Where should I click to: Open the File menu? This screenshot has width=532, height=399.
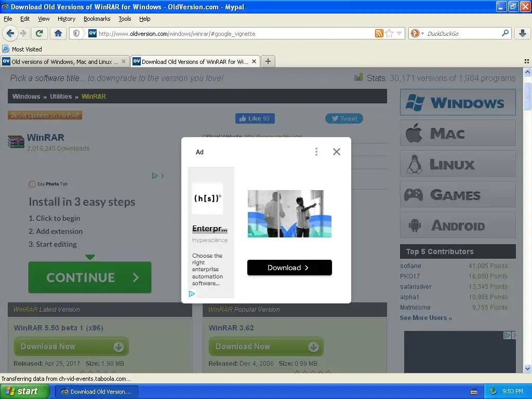(8, 19)
